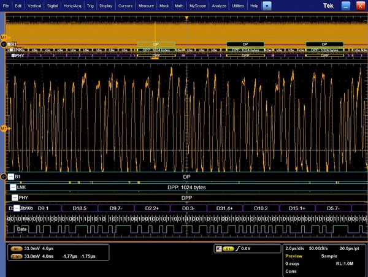This screenshot has width=368, height=277.
Task: Open the Edit menu
Action: pos(18,6)
